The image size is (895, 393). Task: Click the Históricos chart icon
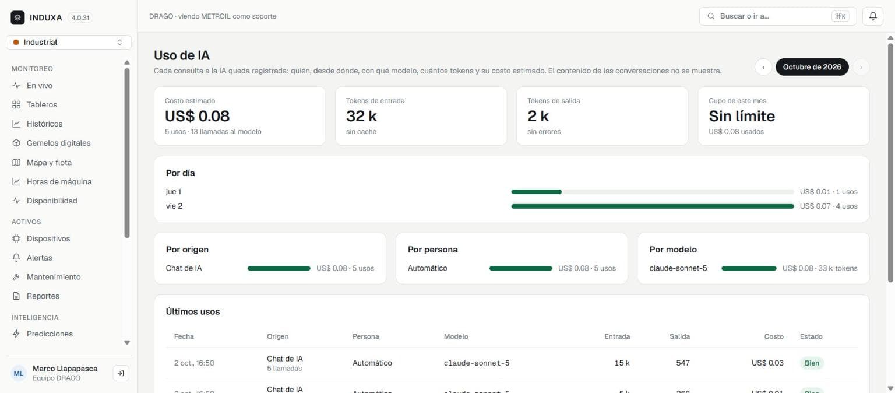pos(16,124)
